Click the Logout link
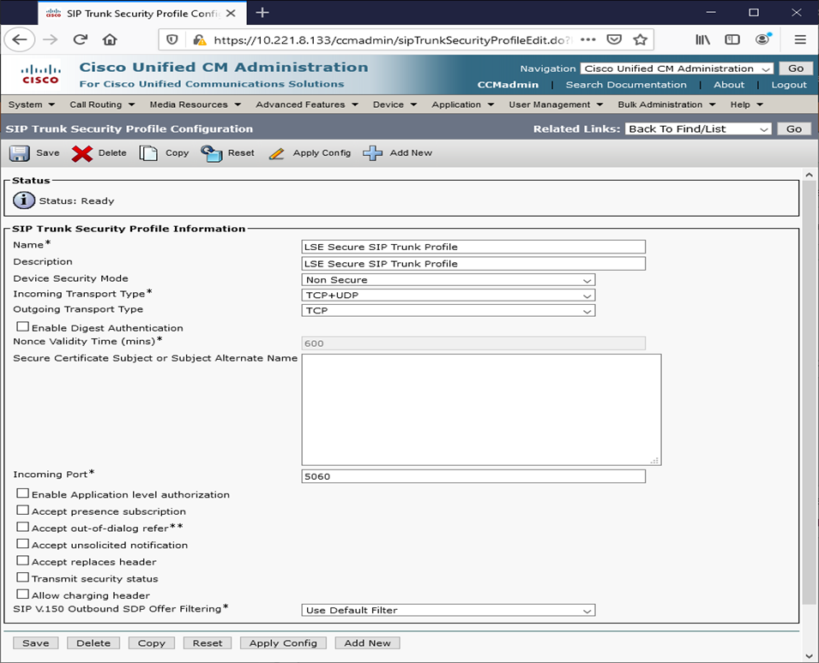This screenshot has width=819, height=663. (x=788, y=85)
